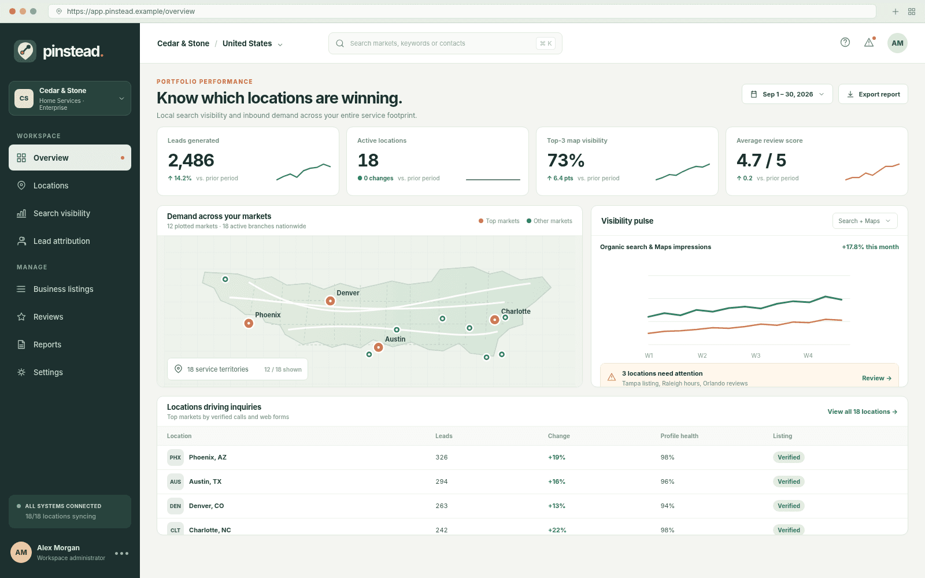This screenshot has height=578, width=925.
Task: Click the Leads generated card value 2,486
Action: pyautogui.click(x=191, y=160)
